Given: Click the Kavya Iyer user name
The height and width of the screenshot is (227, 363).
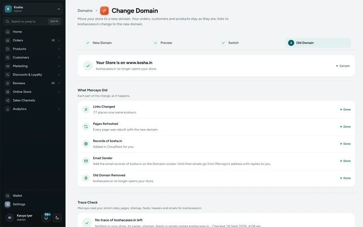Looking at the screenshot, I should pyautogui.click(x=25, y=216).
